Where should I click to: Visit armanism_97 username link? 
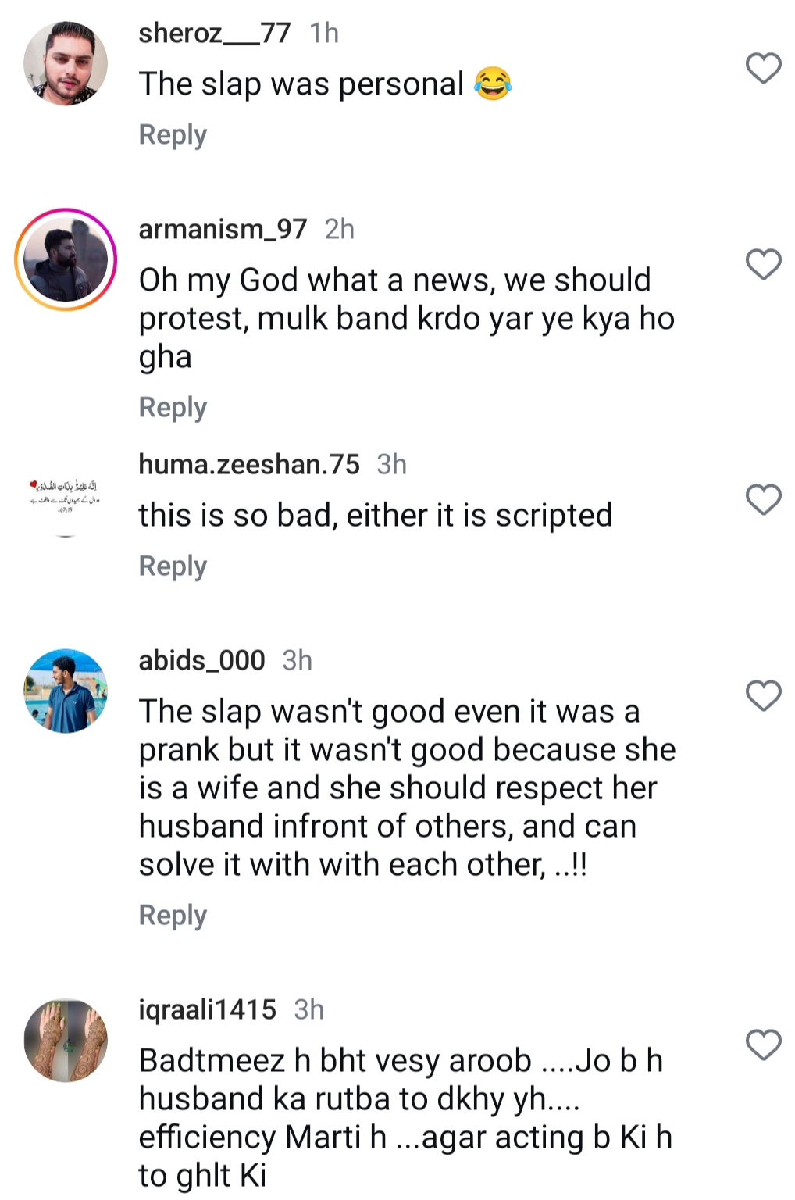coord(223,229)
